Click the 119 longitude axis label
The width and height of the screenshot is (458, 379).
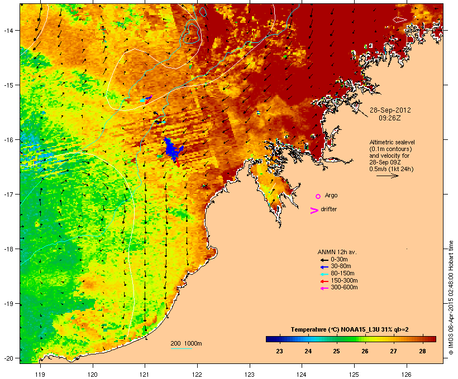click(x=40, y=375)
